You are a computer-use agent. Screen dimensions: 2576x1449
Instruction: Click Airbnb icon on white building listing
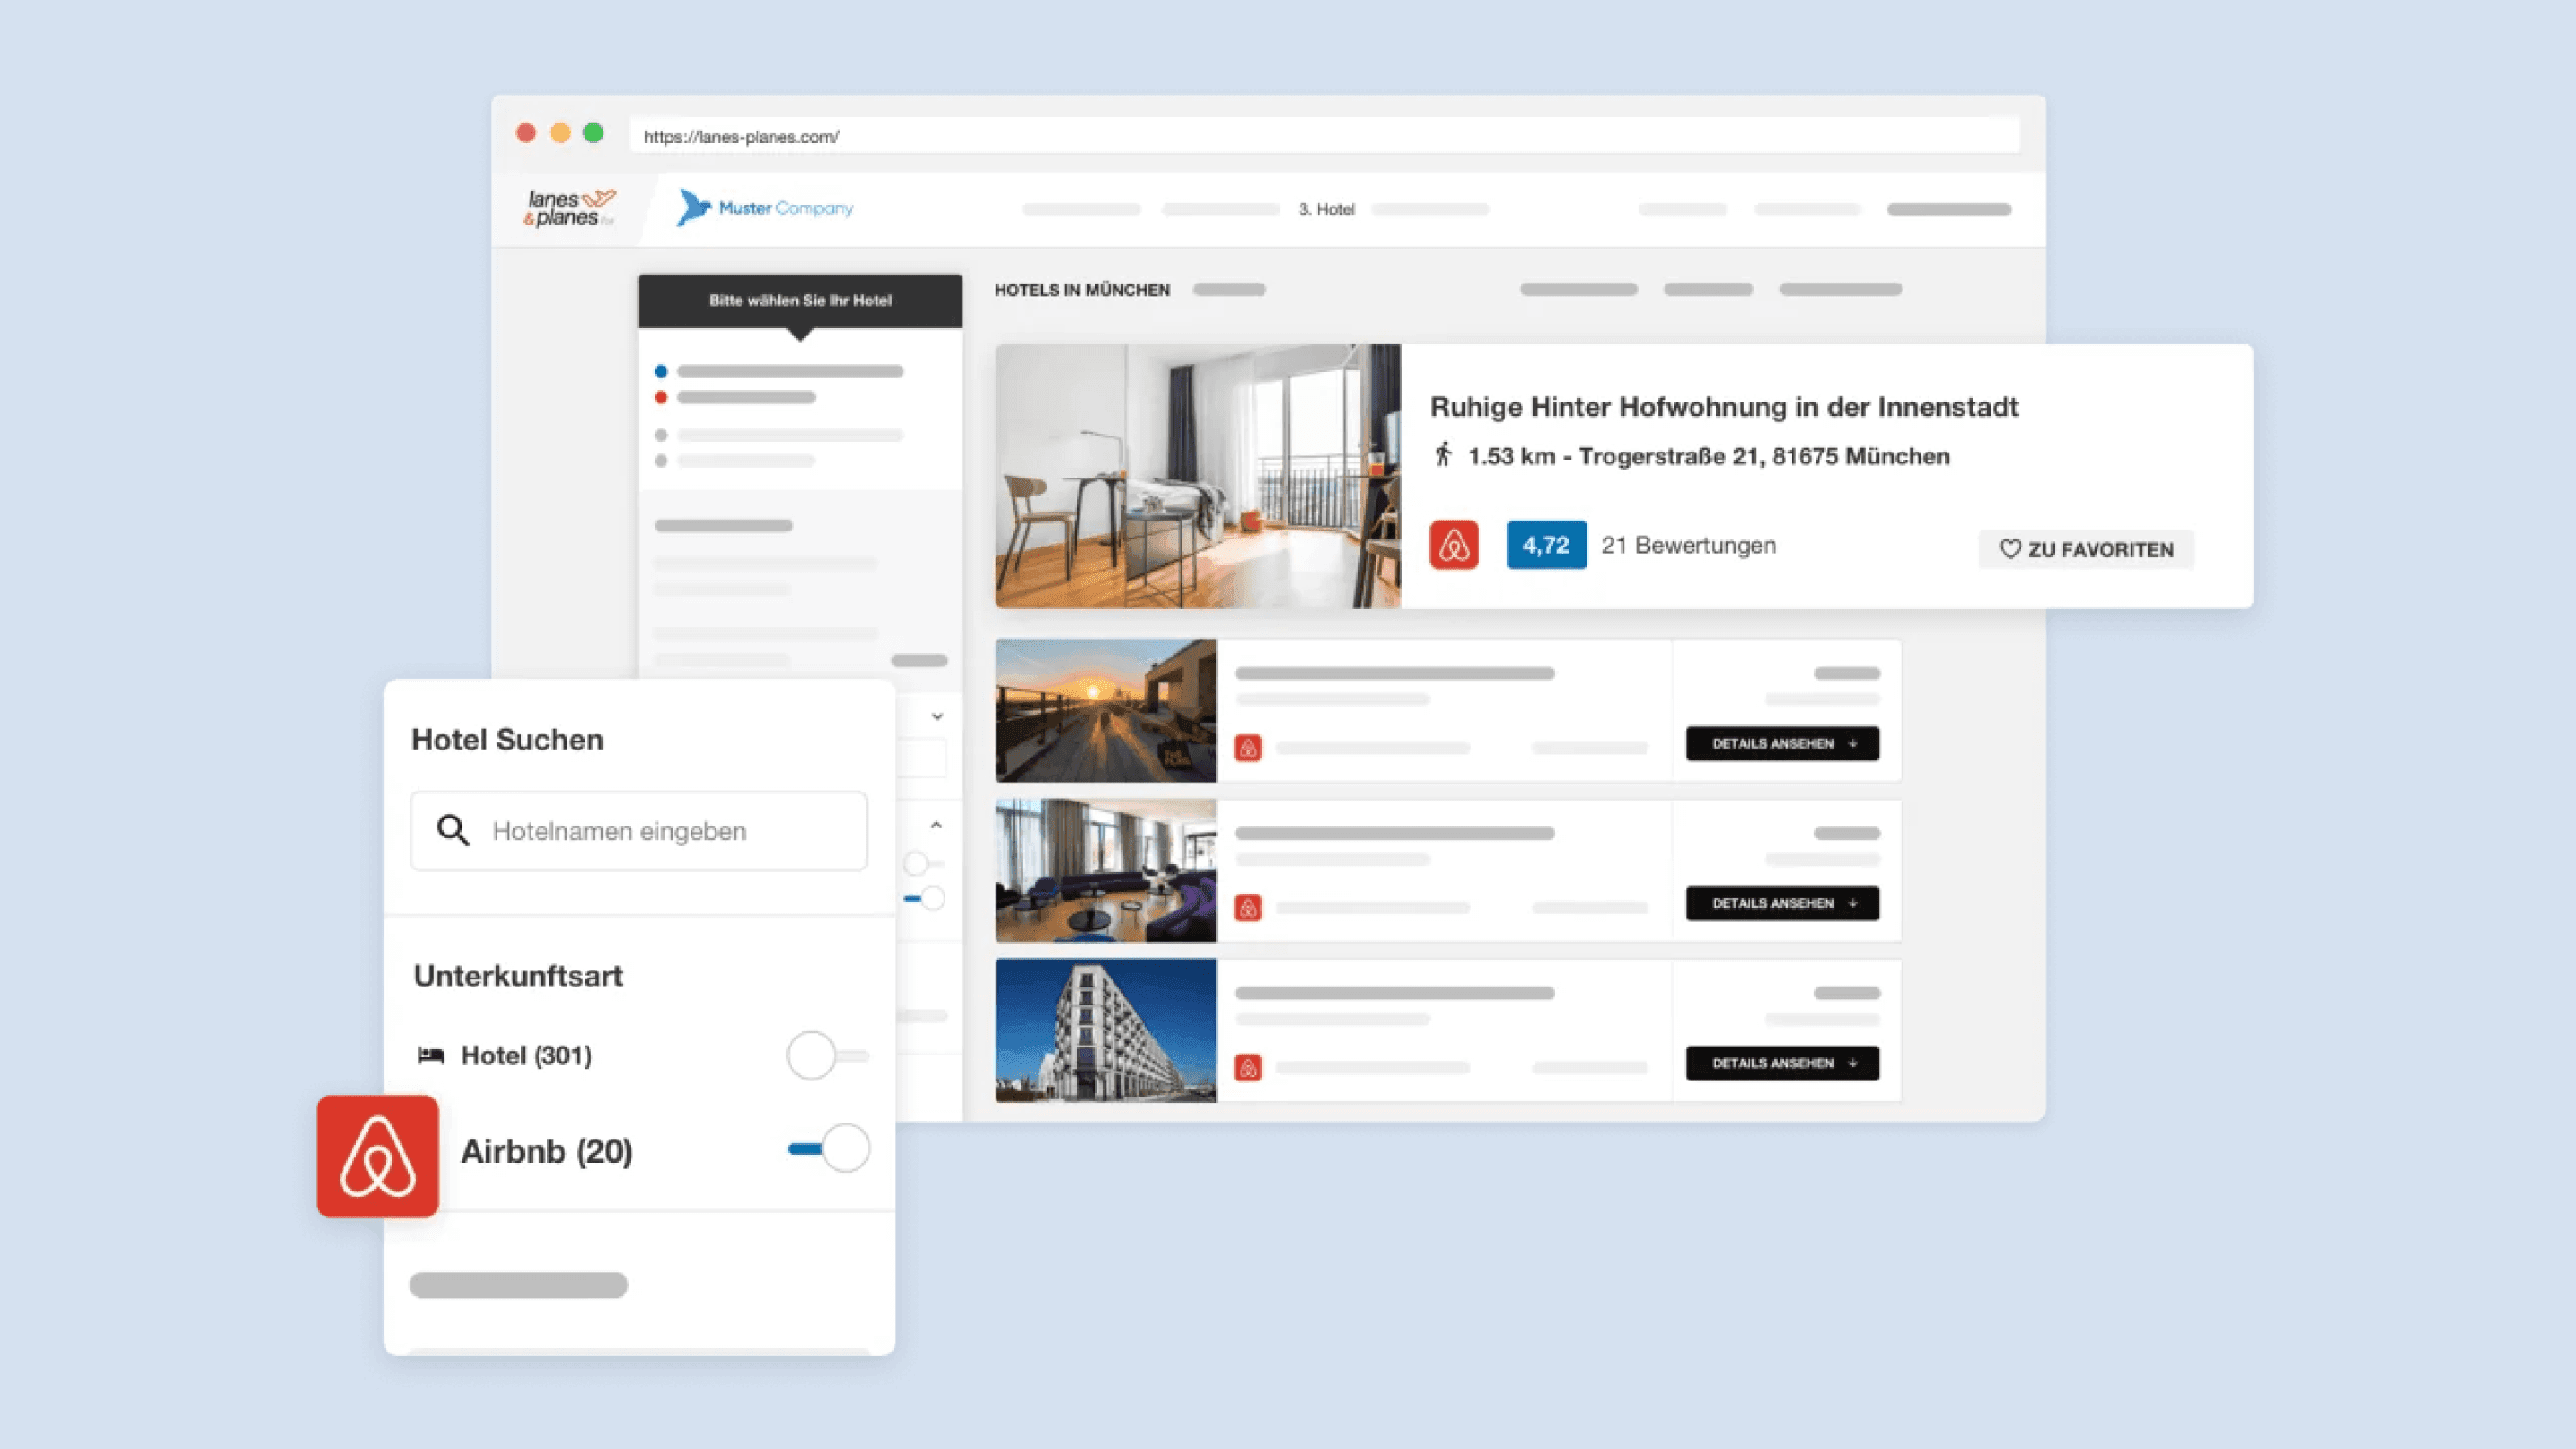coord(1247,1068)
